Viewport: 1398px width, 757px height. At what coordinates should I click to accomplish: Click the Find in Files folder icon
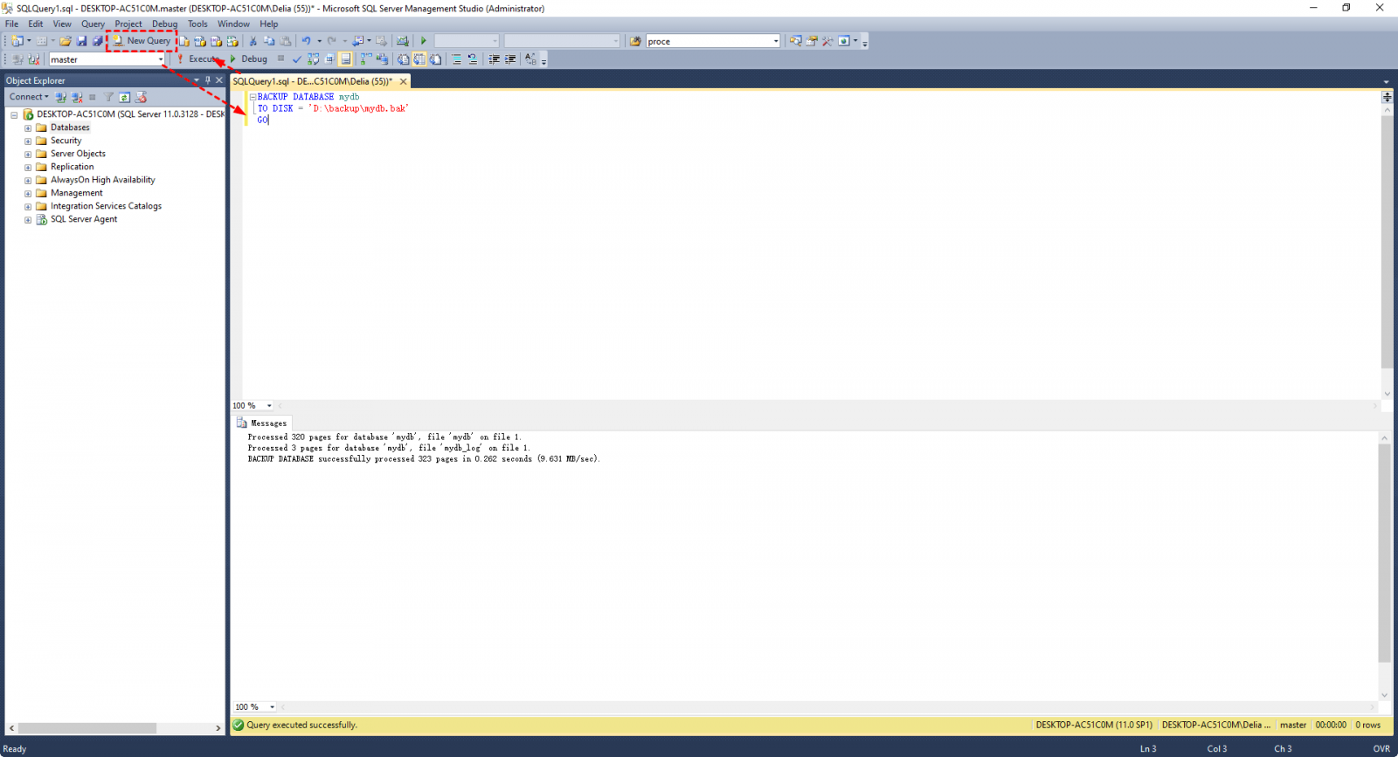(x=635, y=41)
